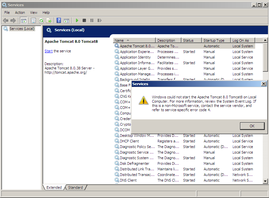Click the Back arrow toolbar icon

tap(6, 21)
